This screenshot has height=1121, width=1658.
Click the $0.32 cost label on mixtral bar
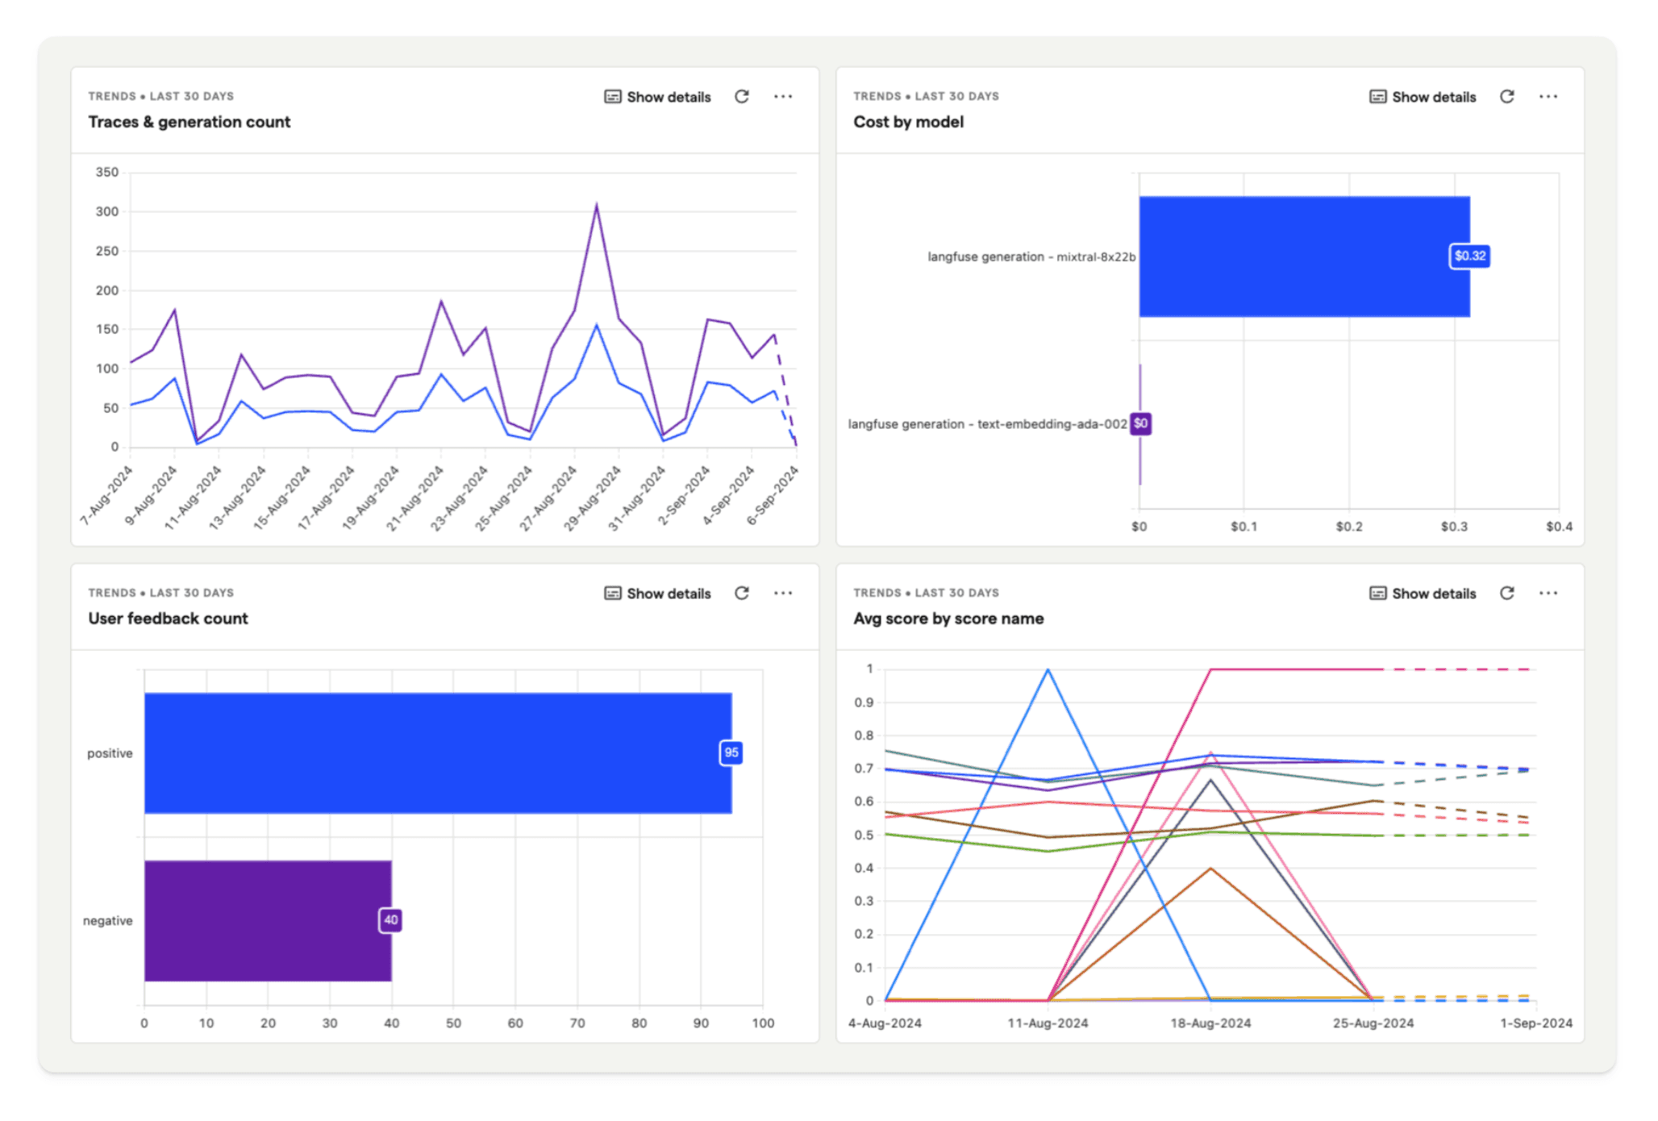coord(1470,256)
